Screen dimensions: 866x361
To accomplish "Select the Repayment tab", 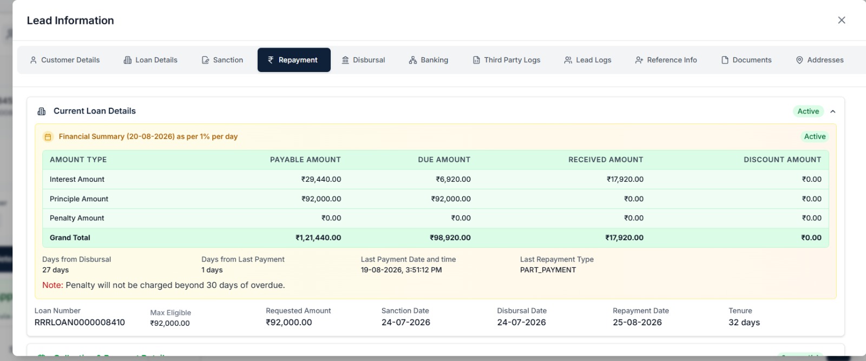I will pyautogui.click(x=294, y=60).
